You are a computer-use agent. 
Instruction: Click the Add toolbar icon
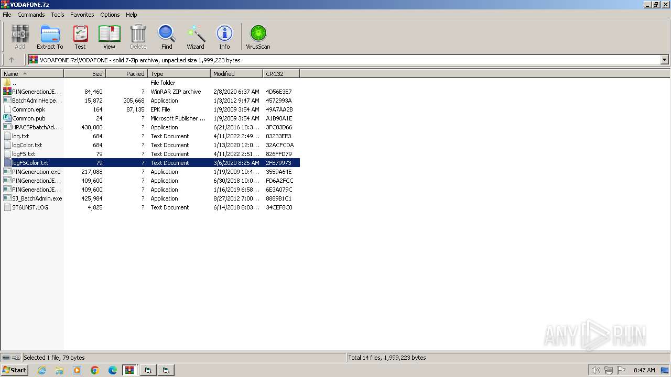tap(20, 37)
